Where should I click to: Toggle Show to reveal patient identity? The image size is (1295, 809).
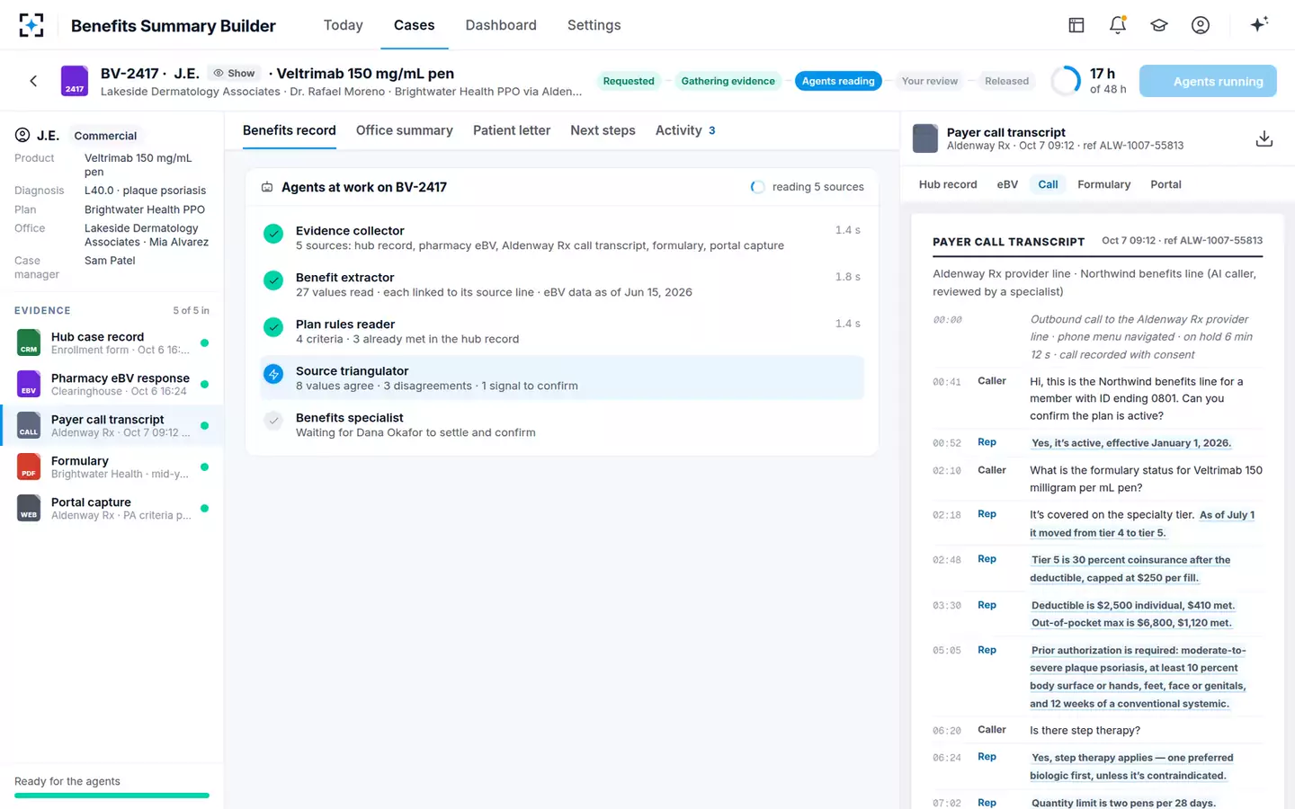pyautogui.click(x=234, y=74)
